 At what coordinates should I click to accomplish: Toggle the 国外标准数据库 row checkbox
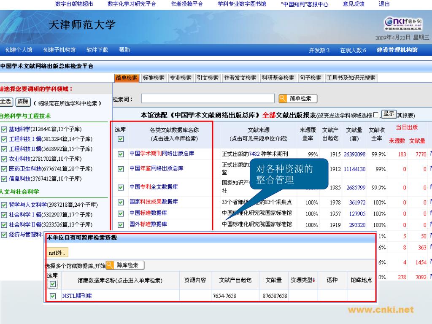121,225
